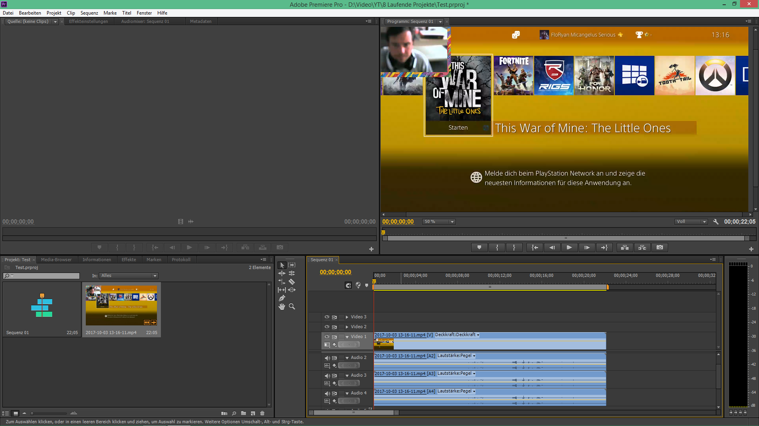This screenshot has width=759, height=426.
Task: Select the 2017-10-03 13-16-11.mp4 thumbnail
Action: (x=121, y=306)
